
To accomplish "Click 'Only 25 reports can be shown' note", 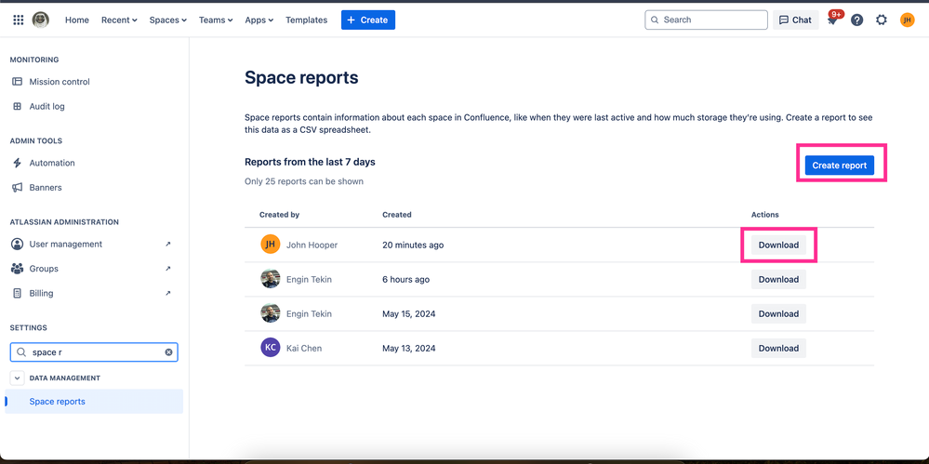I will (x=304, y=181).
